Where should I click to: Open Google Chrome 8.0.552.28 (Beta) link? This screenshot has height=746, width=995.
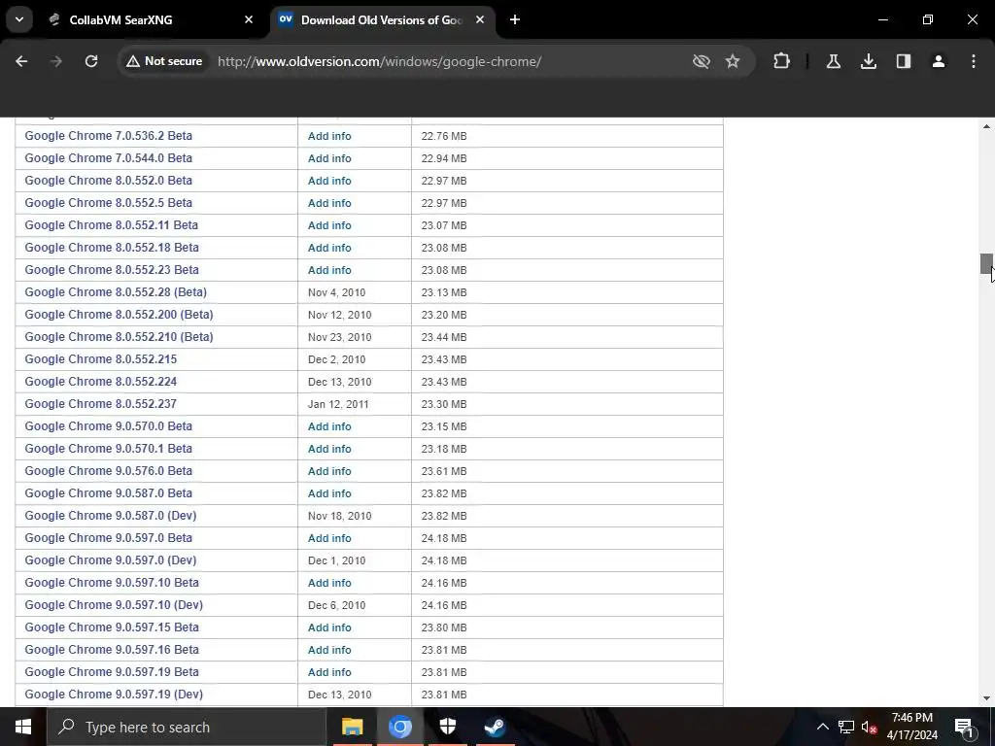pos(116,291)
